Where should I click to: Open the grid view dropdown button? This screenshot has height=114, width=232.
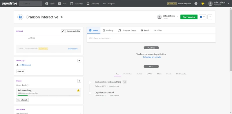click(202, 17)
